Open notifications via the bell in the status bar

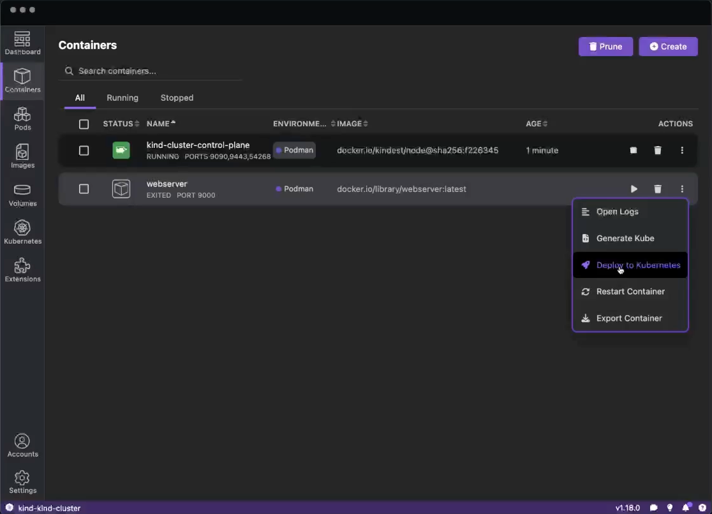686,508
